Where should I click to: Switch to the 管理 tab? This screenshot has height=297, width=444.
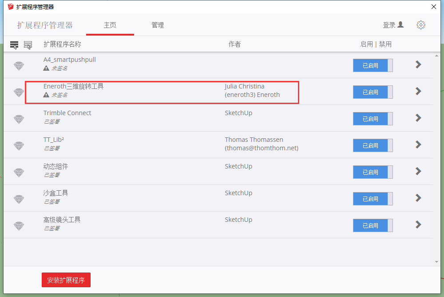(158, 25)
